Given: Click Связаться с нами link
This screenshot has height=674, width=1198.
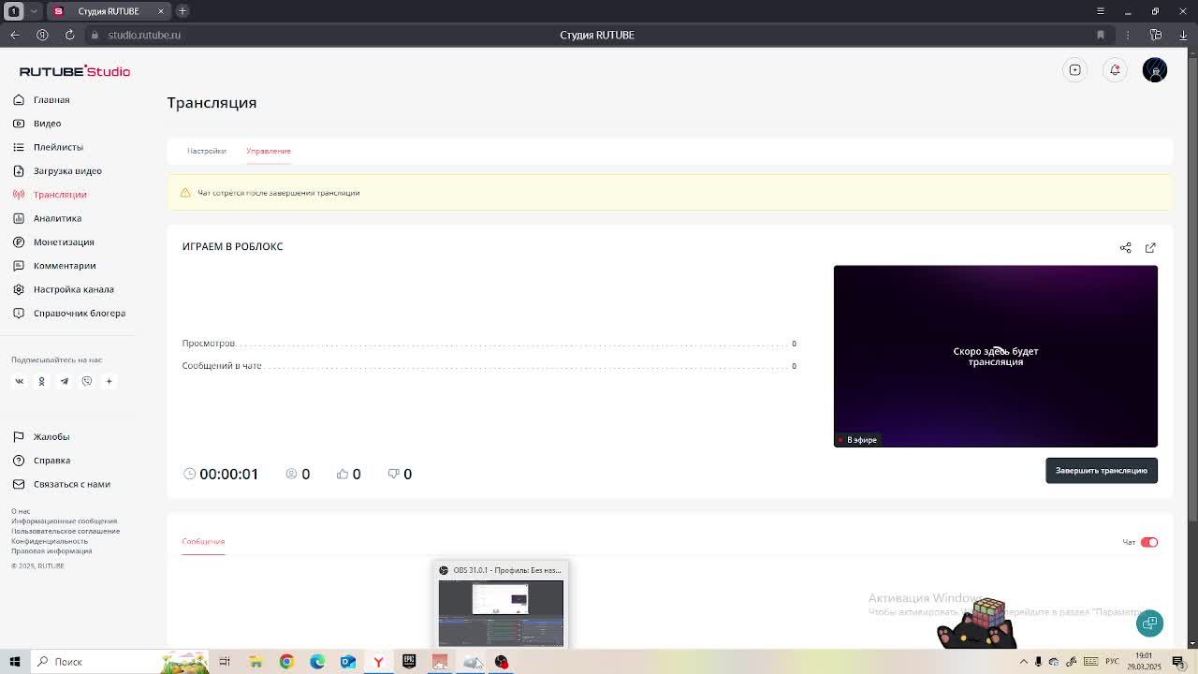Looking at the screenshot, I should [61, 484].
